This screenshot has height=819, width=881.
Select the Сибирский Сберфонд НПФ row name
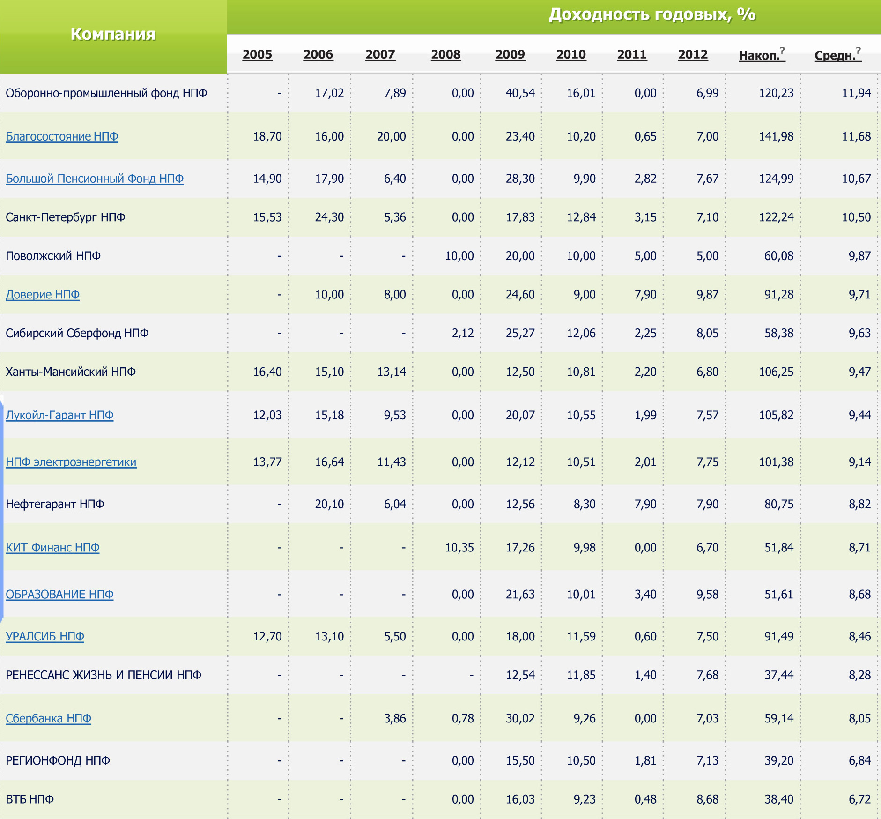tap(77, 333)
